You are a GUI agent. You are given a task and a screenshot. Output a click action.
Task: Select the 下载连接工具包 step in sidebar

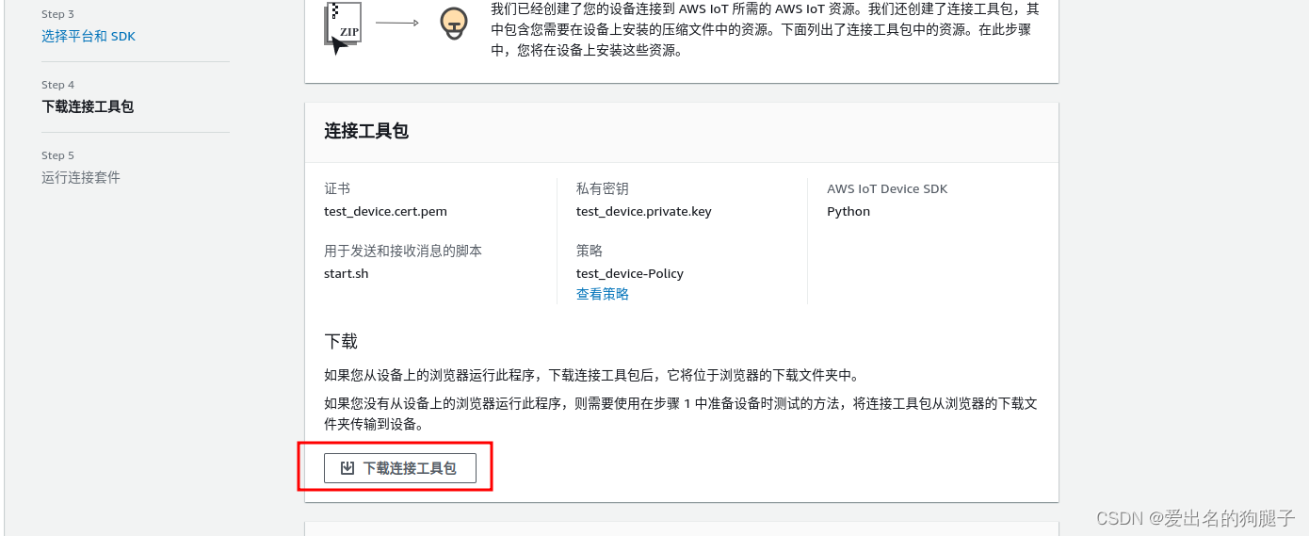pos(88,106)
